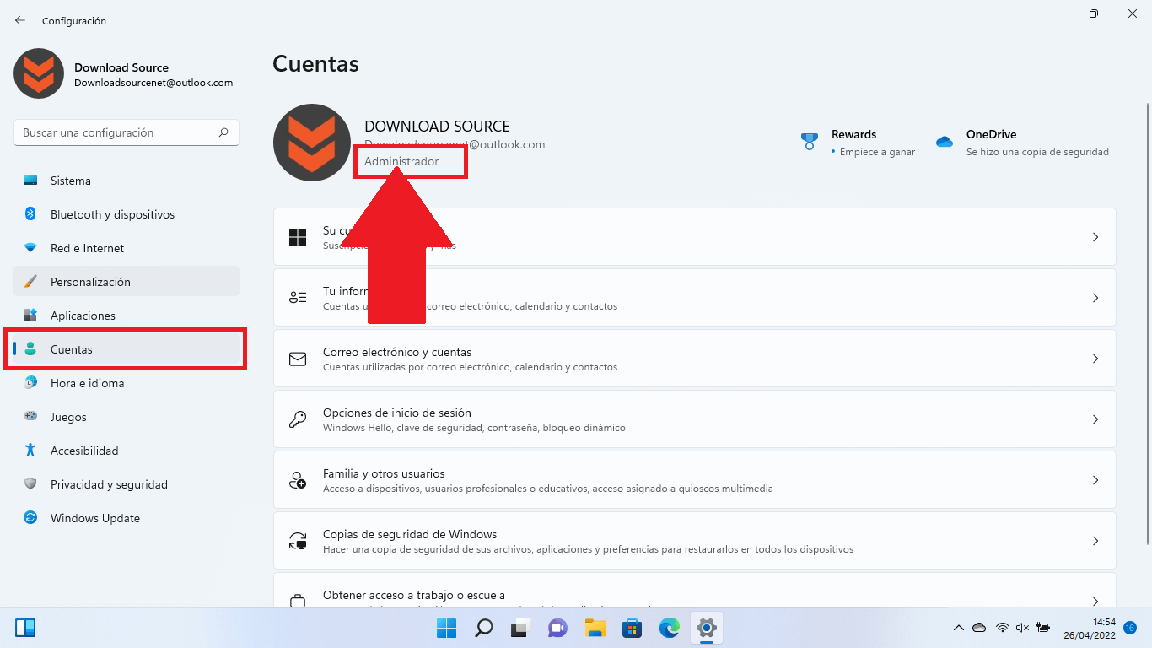Open Rewards Empiece a ganar link

(877, 152)
